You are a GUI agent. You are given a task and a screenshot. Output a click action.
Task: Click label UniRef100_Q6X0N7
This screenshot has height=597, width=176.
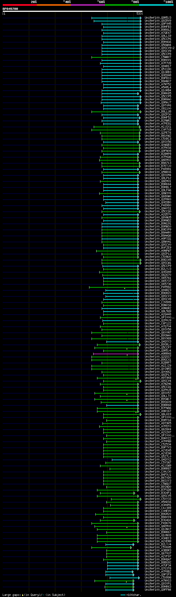tap(158, 332)
